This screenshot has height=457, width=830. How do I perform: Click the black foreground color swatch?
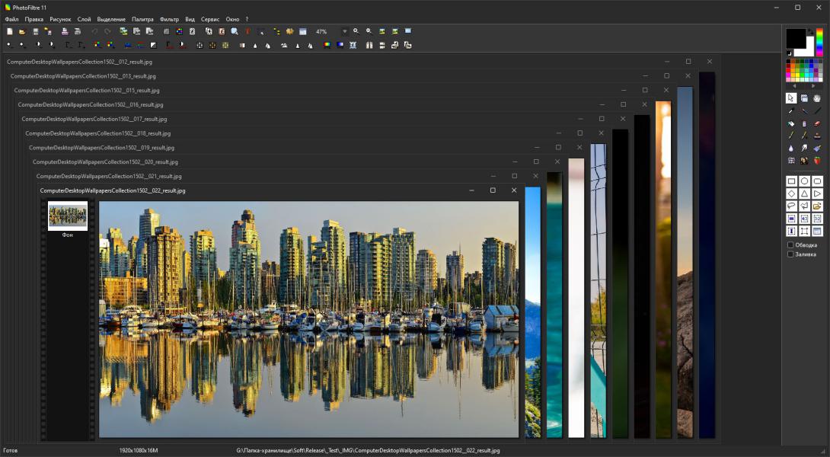click(795, 38)
